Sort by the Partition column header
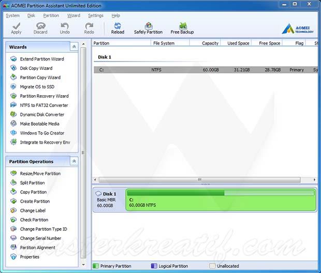The image size is (321, 273). point(121,43)
